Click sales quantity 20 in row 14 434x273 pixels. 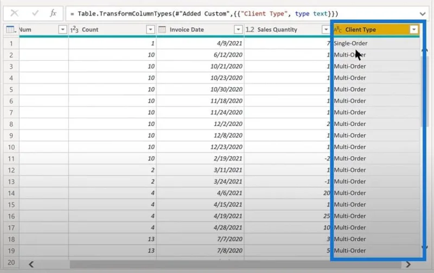pos(288,193)
